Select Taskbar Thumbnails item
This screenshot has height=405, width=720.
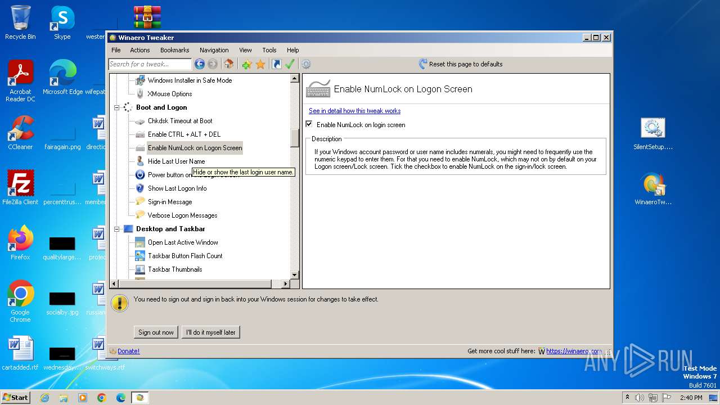(175, 269)
